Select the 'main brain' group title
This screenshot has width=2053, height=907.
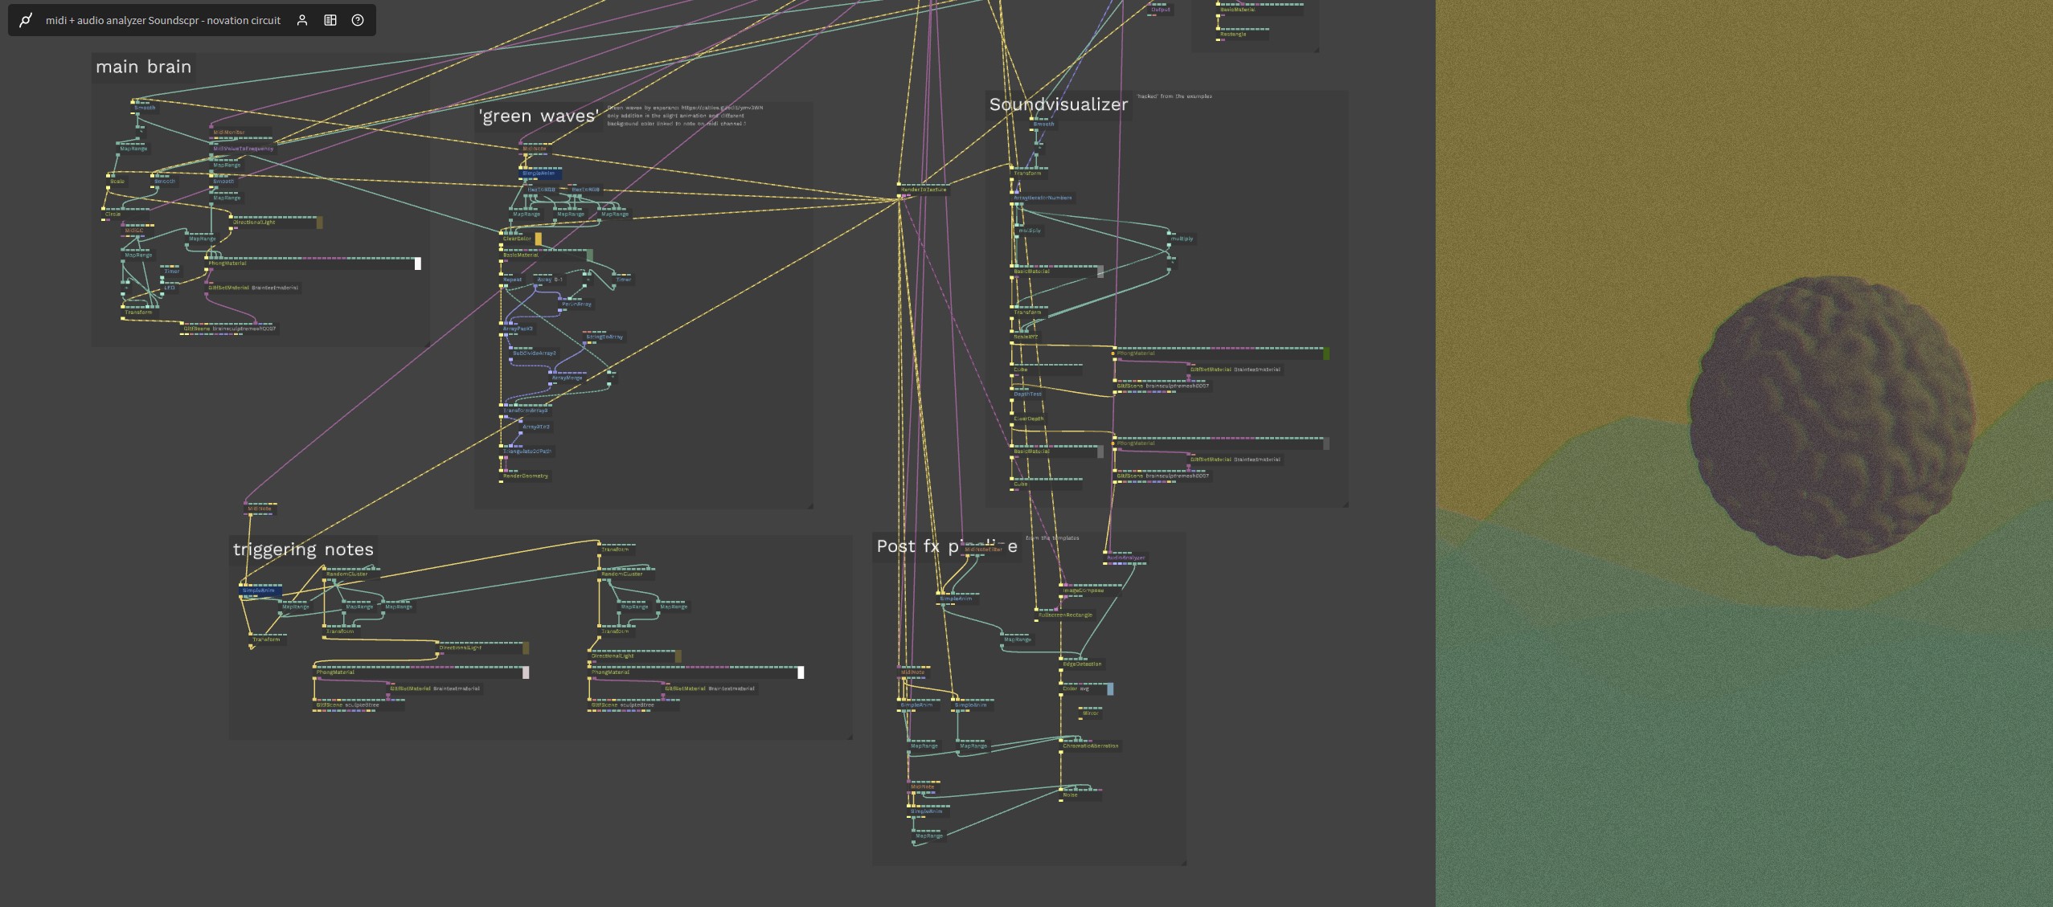[144, 67]
